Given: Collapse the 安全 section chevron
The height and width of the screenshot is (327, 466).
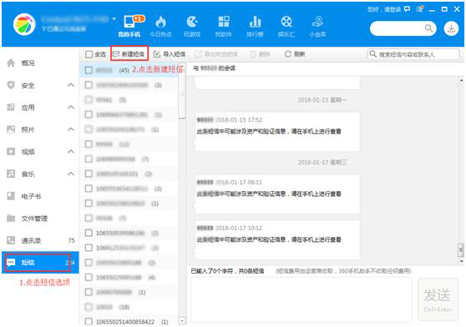Looking at the screenshot, I should coord(71,85).
